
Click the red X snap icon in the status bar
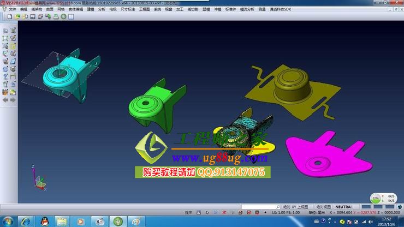[224, 213]
